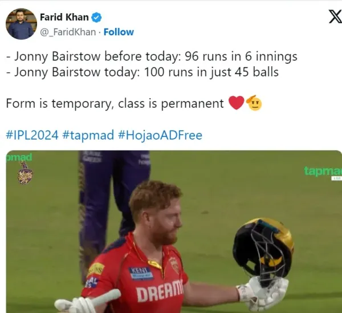Viewport: 342px width, 313px height.
Task: Click the red heart emoji
Action: tap(237, 103)
